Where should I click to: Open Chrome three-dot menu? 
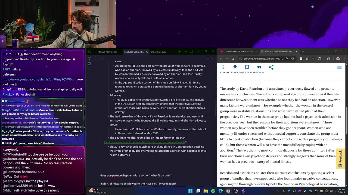[x=344, y=58]
